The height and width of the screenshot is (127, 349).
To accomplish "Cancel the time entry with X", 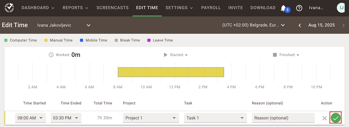I will point(325,118).
